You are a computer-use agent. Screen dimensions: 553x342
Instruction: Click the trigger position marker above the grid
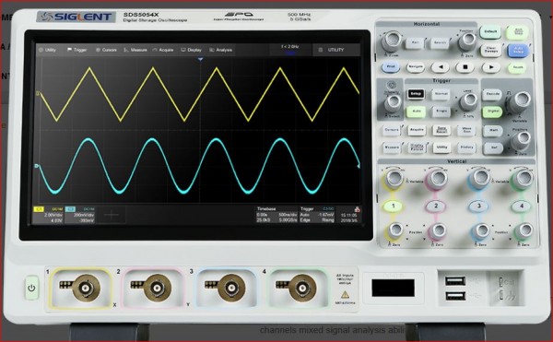(x=200, y=60)
